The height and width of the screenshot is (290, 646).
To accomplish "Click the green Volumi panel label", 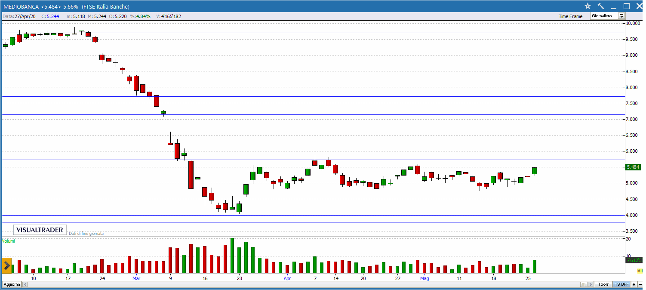I will tap(9, 241).
